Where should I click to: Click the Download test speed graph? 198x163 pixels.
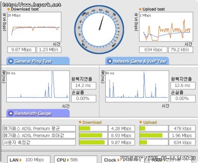point(34,27)
